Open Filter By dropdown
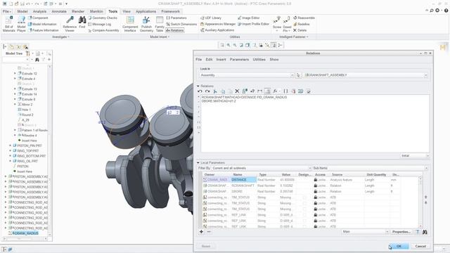Screen dimensions: 450x253 coord(262,168)
